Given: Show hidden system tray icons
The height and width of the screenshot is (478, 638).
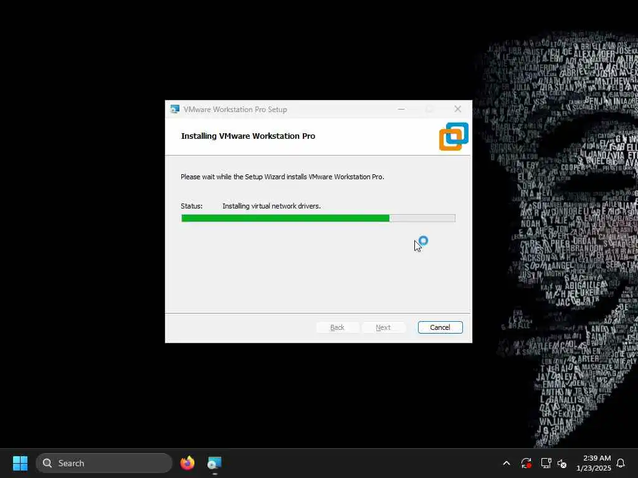Looking at the screenshot, I should pos(507,463).
